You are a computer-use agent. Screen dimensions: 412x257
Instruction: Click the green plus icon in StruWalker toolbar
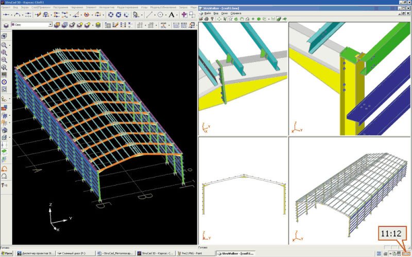[252, 19]
